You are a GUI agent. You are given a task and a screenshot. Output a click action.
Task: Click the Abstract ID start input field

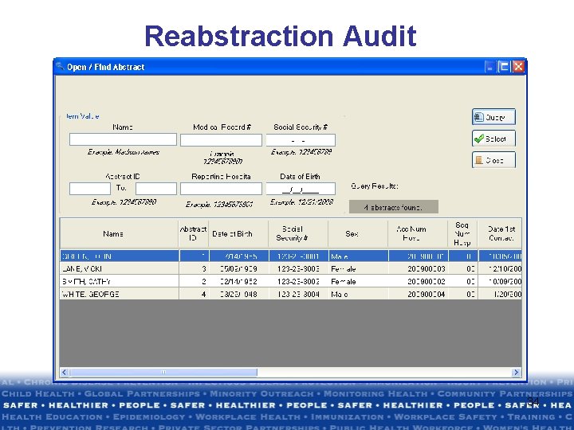click(x=89, y=189)
